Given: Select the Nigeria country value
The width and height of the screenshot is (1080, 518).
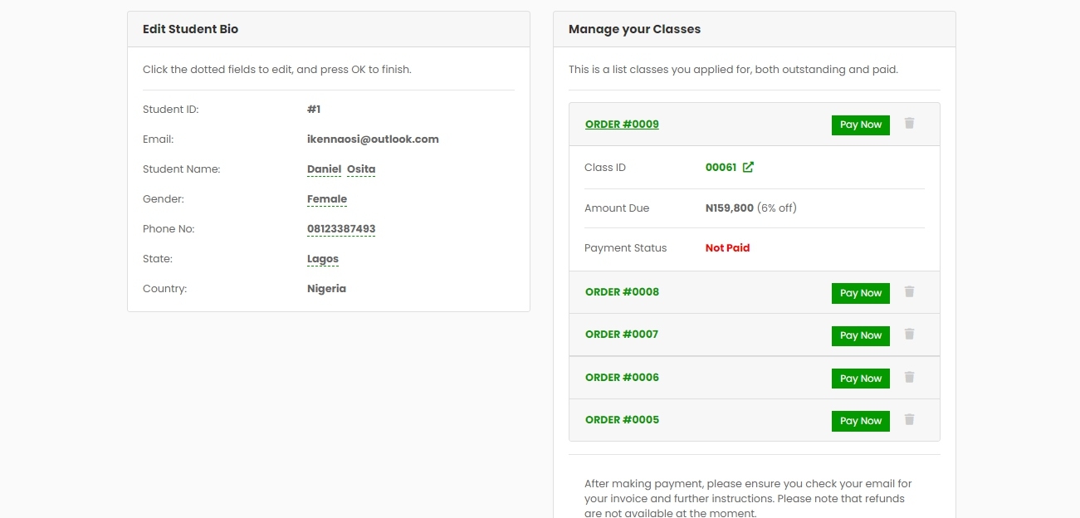Looking at the screenshot, I should tap(326, 289).
